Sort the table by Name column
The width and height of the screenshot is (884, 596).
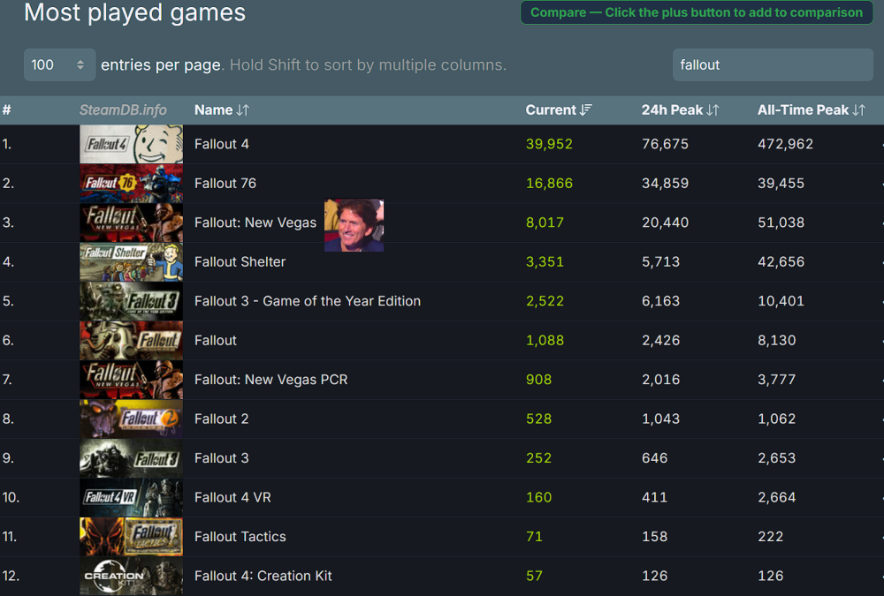pos(221,110)
